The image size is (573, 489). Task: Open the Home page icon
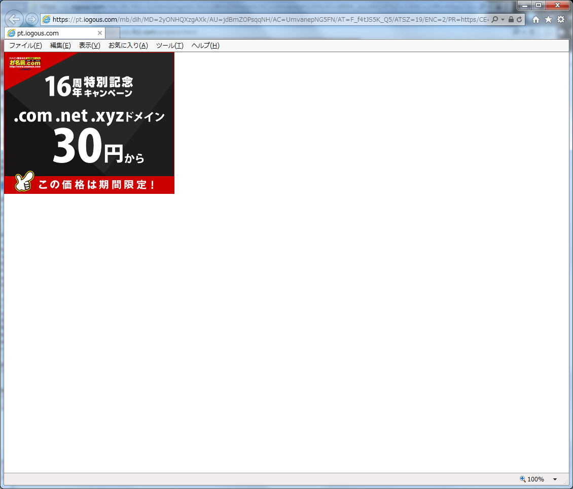535,19
